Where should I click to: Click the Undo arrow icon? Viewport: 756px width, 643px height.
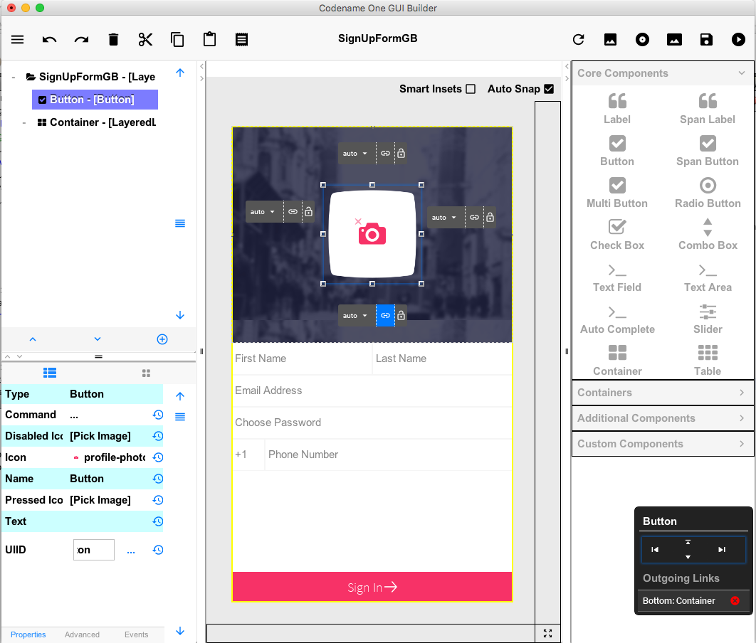tap(49, 40)
